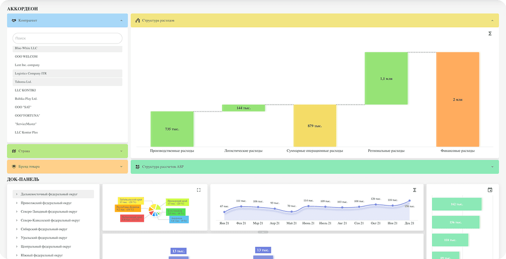Click the 162 тыс. horizontal bar
Image resolution: width=506 pixels, height=259 pixels.
[x=457, y=204]
